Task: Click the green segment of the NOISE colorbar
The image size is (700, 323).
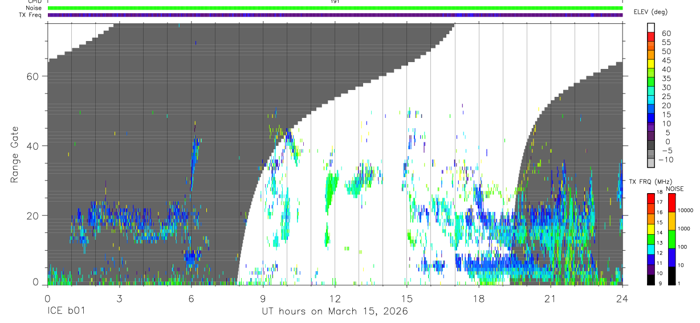Action: pos(672,239)
